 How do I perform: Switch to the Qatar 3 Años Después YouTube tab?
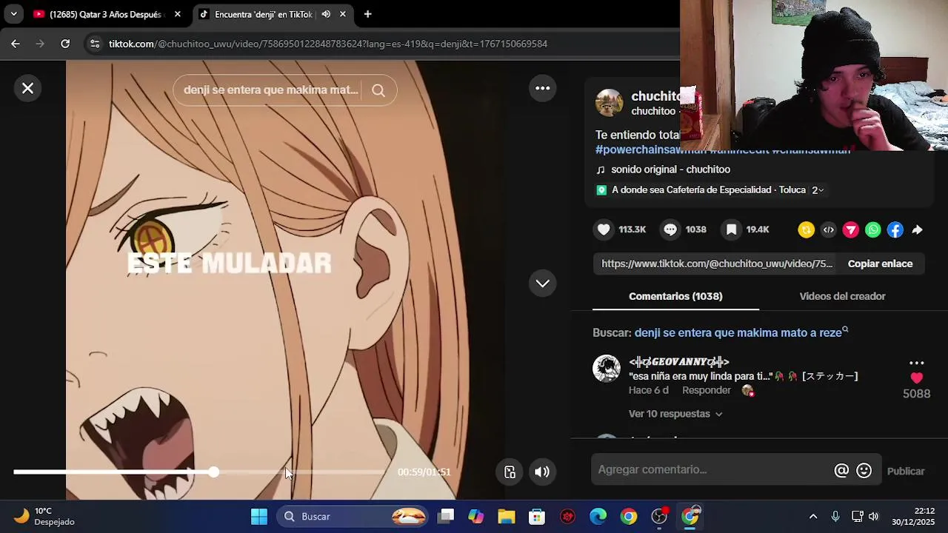coord(105,14)
